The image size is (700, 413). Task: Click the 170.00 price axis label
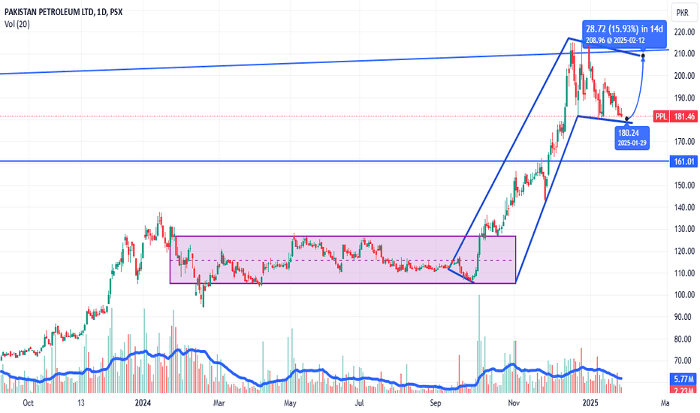click(684, 141)
